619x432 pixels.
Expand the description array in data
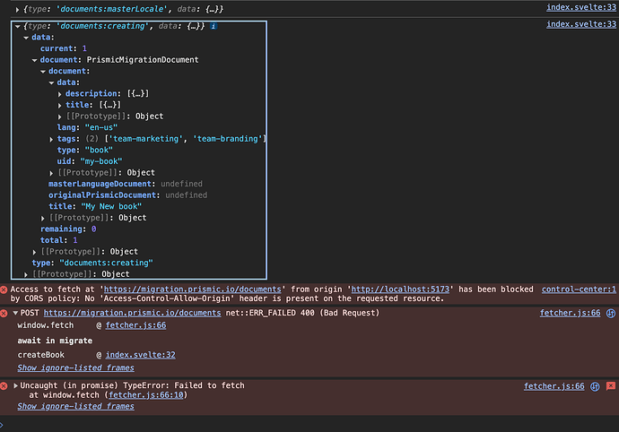pyautogui.click(x=59, y=94)
